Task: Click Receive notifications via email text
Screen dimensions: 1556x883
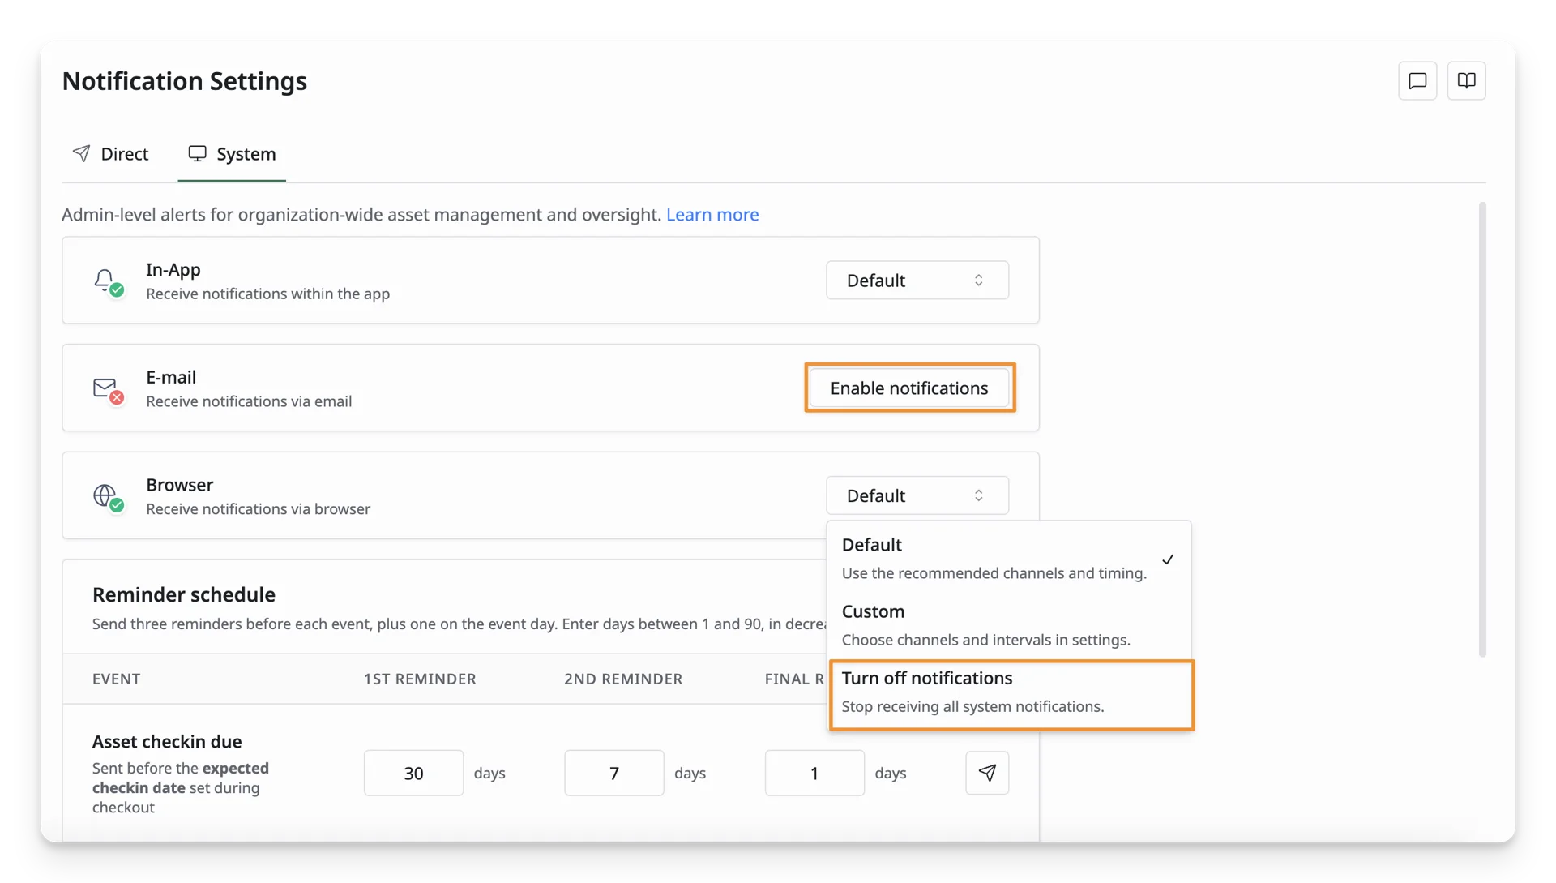Action: click(x=249, y=402)
